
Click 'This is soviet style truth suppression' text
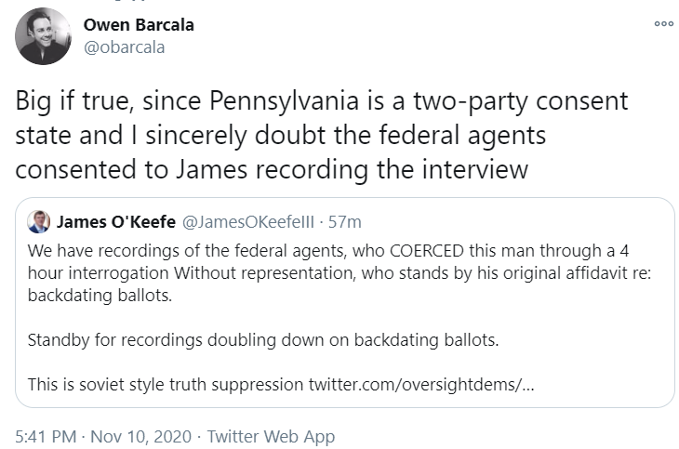pyautogui.click(x=161, y=383)
